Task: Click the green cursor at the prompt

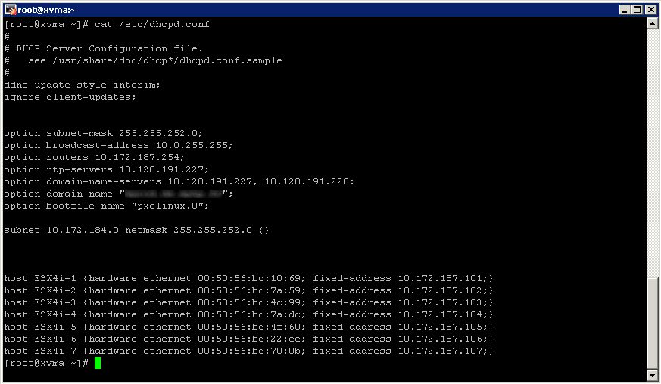Action: (x=98, y=363)
